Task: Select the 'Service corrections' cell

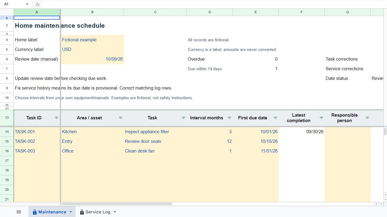Action: pos(347,69)
